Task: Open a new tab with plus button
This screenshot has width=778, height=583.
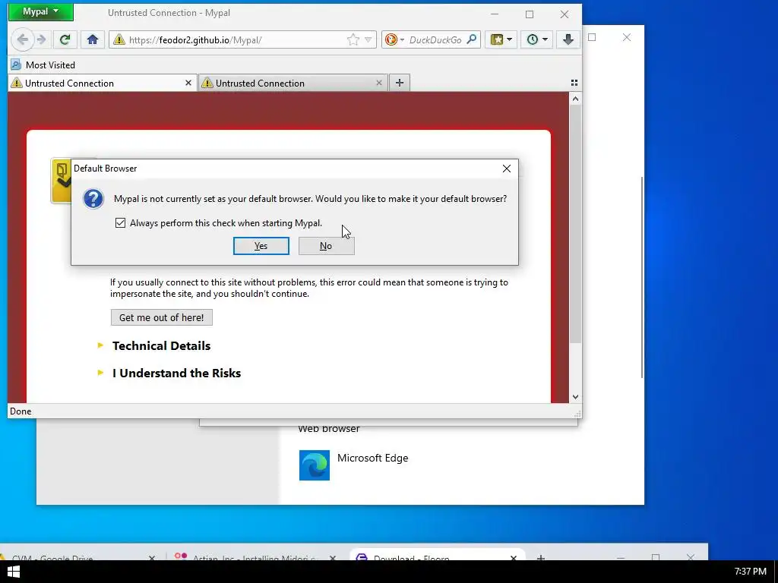Action: click(400, 83)
